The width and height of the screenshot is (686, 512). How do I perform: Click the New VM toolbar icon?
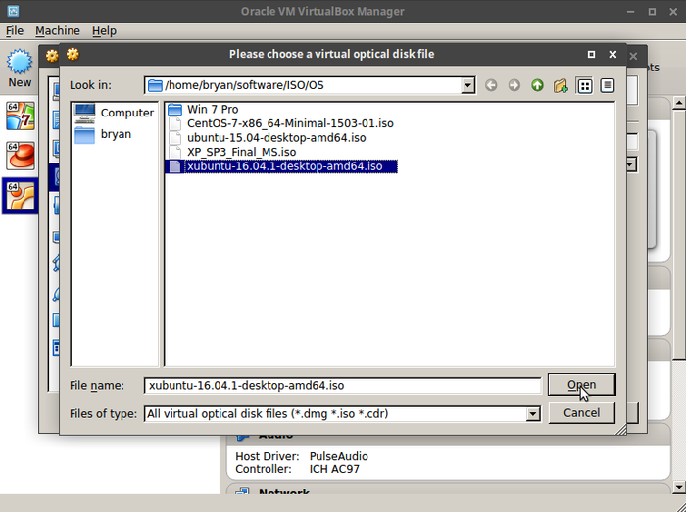[20, 69]
